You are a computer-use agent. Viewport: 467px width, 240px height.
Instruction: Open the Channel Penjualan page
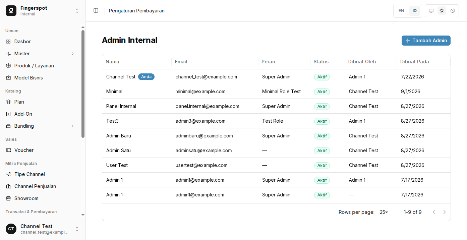tap(40, 186)
